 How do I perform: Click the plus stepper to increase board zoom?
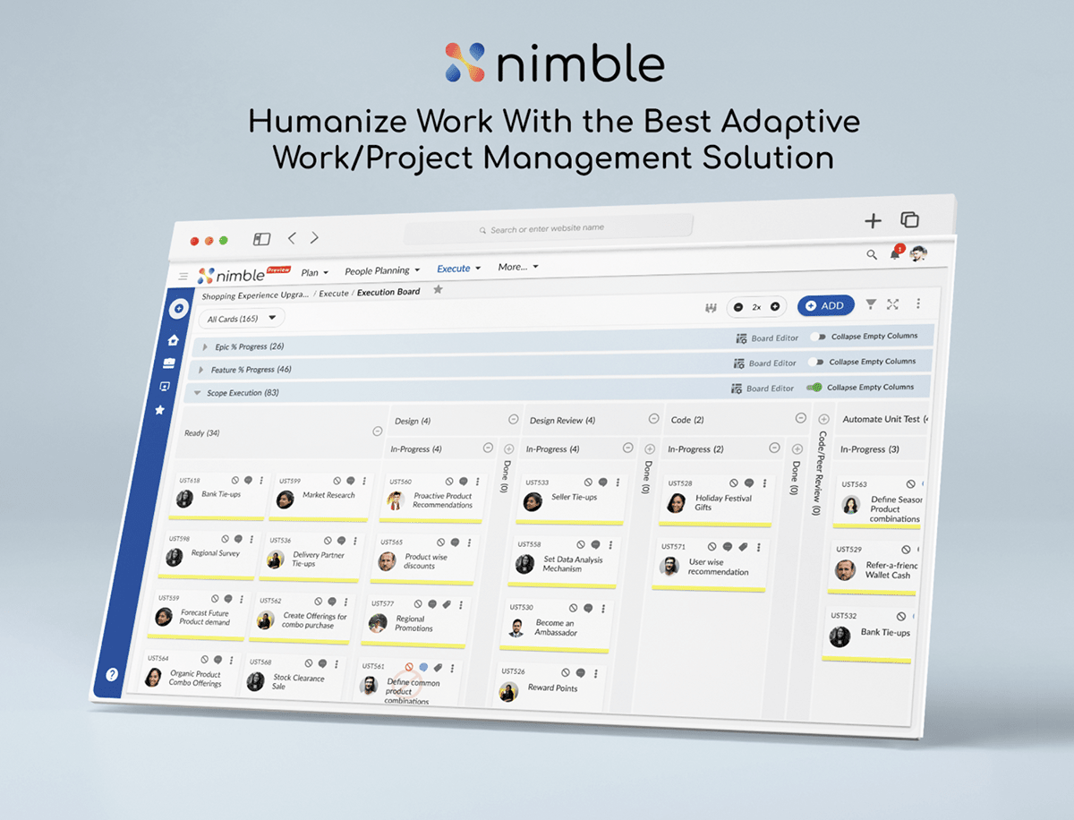[x=774, y=306]
